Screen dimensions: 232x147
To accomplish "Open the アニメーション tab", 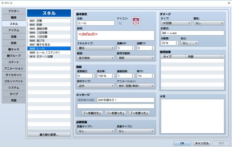I will (14, 68).
